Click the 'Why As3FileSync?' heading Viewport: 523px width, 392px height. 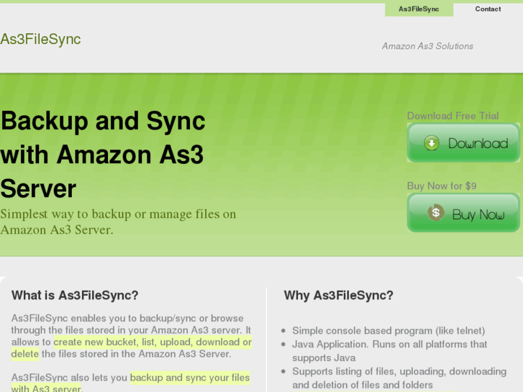339,295
